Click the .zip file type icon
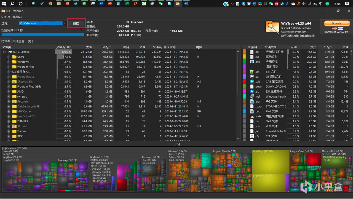The image size is (353, 199). [x=252, y=92]
